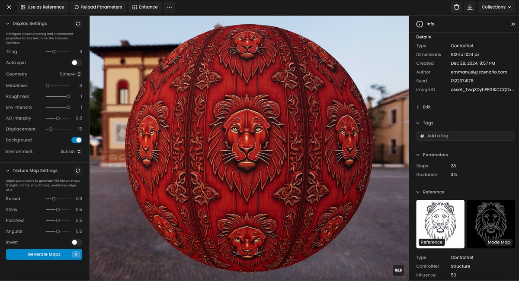Click the Generate Maps button
519x281 pixels.
tap(44, 254)
